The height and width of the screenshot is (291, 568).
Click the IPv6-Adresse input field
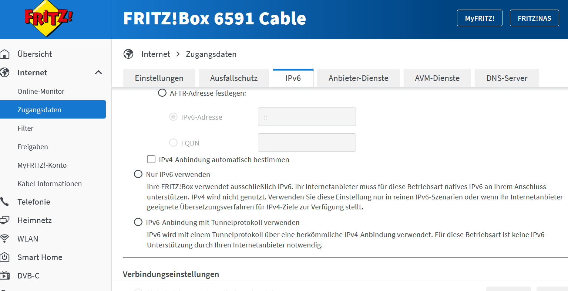[307, 117]
